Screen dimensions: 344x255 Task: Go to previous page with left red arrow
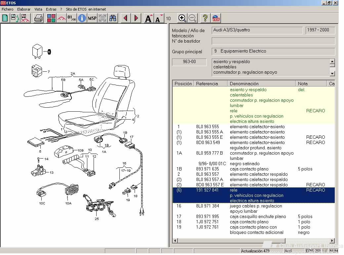pos(126,18)
